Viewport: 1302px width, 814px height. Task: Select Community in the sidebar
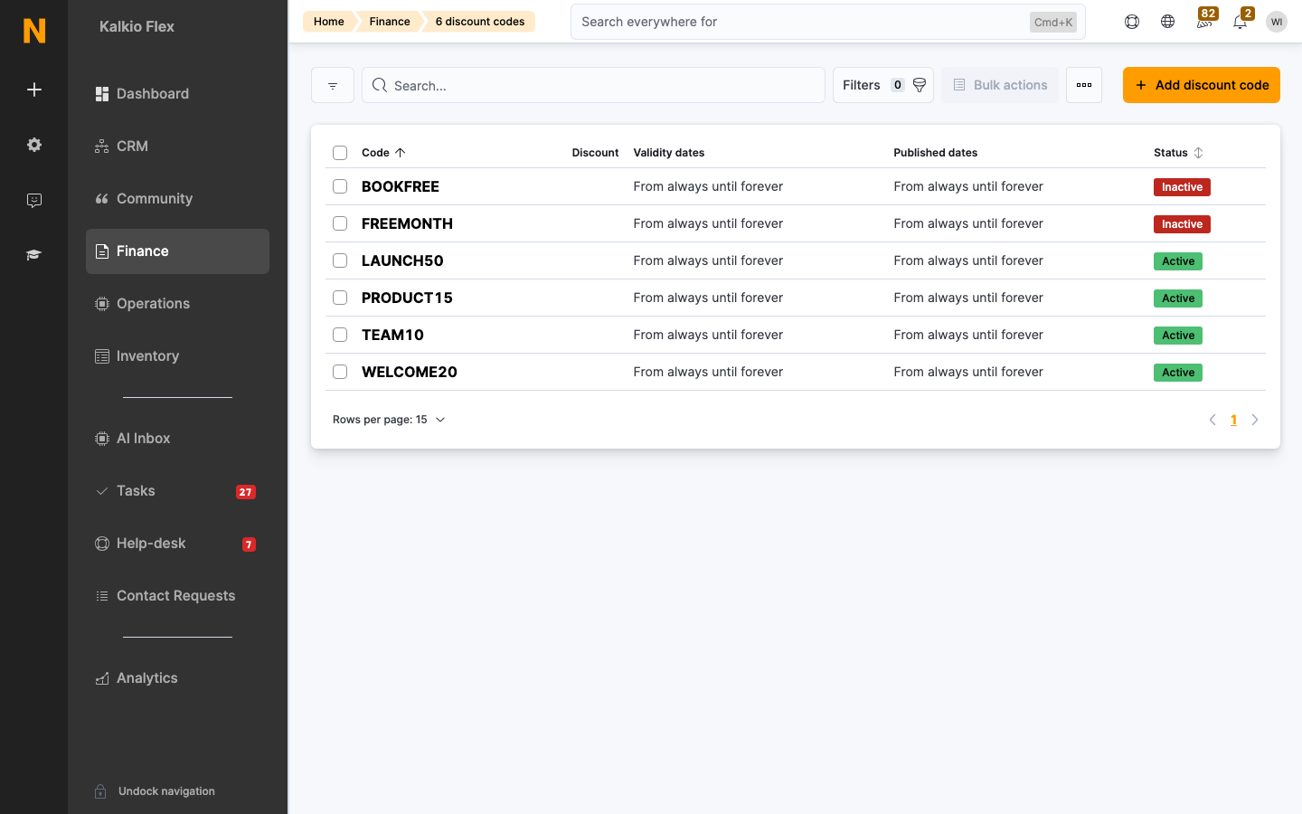coord(177,199)
